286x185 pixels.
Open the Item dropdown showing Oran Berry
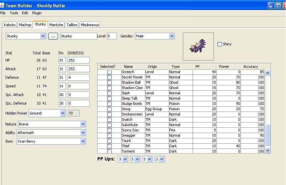click(x=83, y=141)
